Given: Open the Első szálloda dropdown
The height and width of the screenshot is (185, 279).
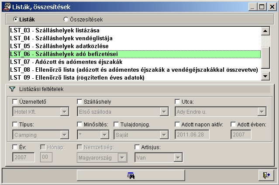Looking at the screenshot, I should coord(164,112).
